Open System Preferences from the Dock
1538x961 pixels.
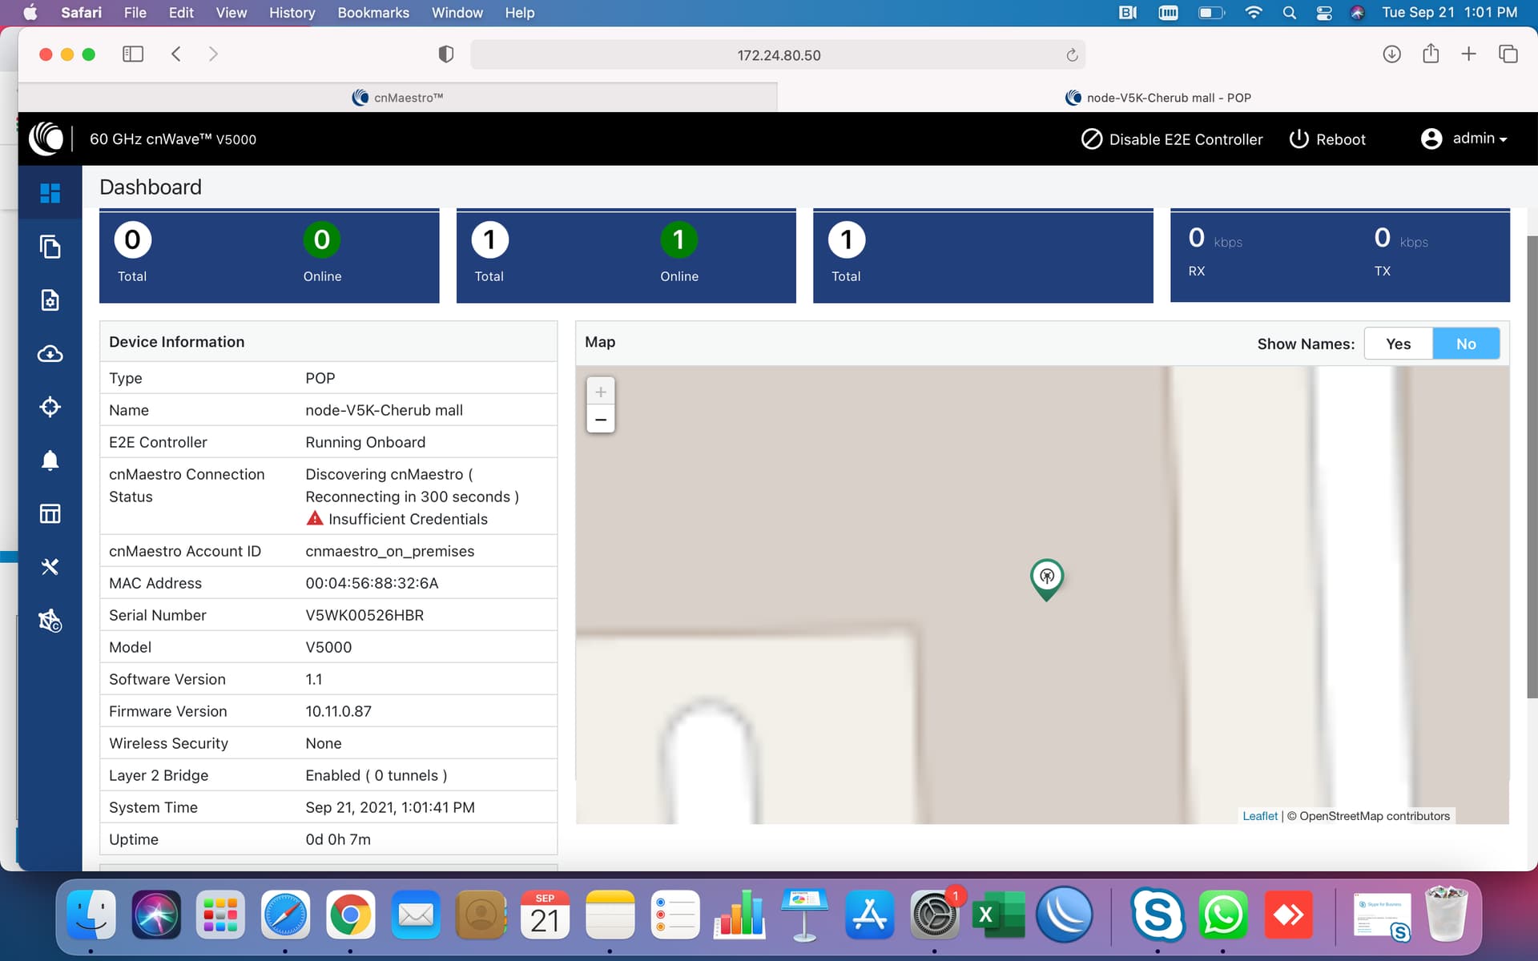coord(934,915)
